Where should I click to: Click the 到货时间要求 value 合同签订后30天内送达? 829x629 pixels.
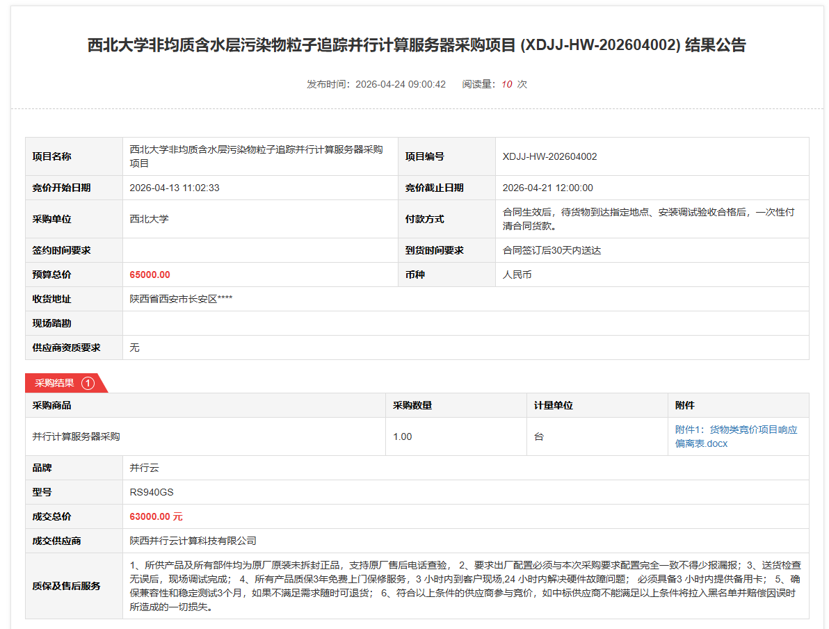tap(552, 250)
